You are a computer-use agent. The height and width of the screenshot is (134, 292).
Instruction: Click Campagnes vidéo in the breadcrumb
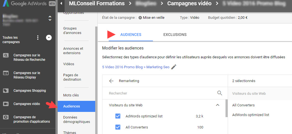pos(189,3)
